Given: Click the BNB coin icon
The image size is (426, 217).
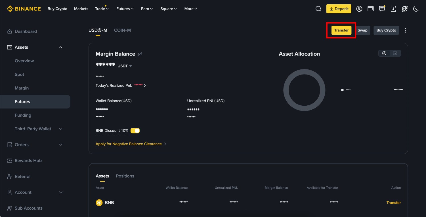Looking at the screenshot, I should coord(99,203).
